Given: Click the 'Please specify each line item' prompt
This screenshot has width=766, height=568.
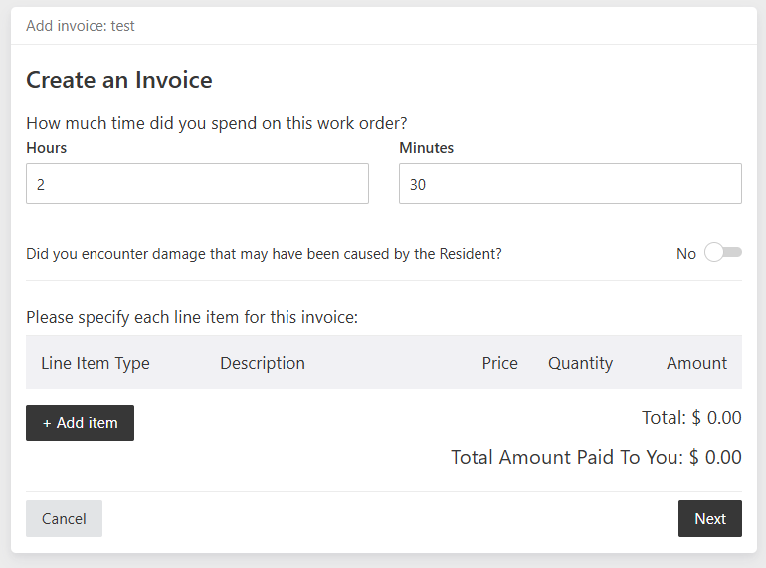Looking at the screenshot, I should click(192, 318).
